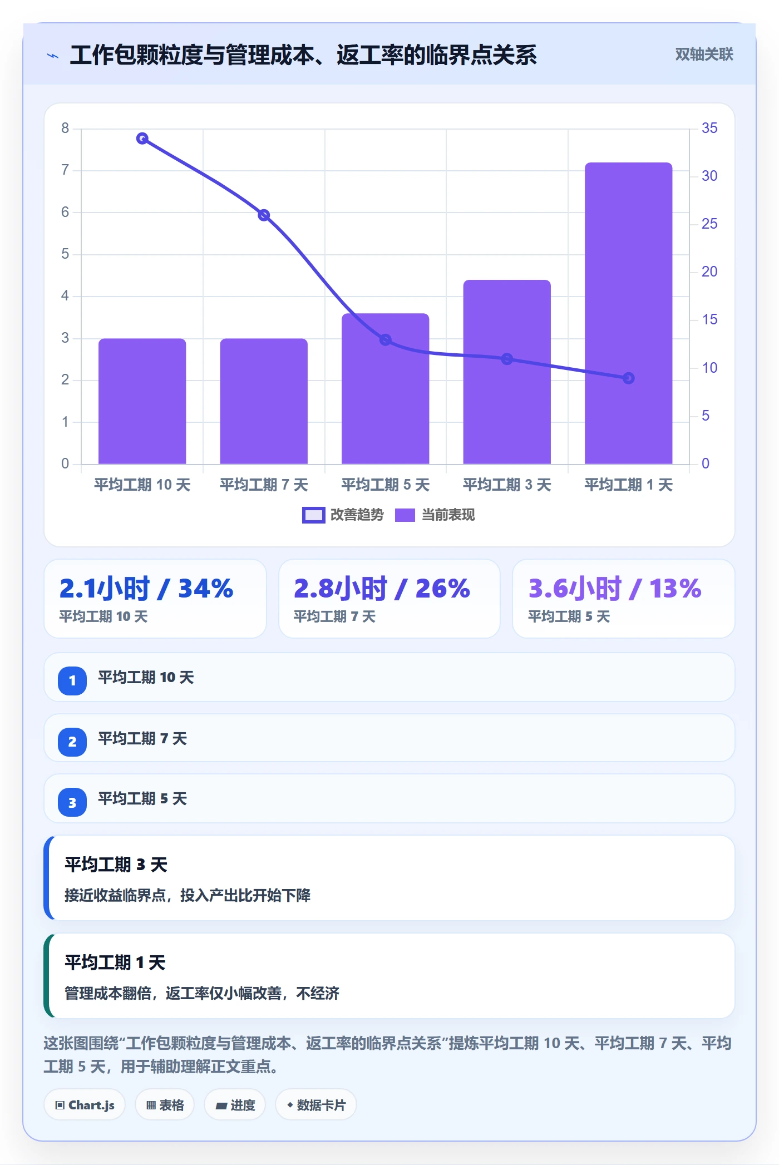779x1165 pixels.
Task: Open the 2.8小时 / 26% data card
Action: coord(389,599)
